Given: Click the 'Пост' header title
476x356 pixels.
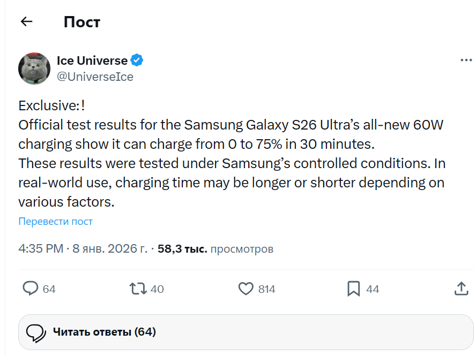Looking at the screenshot, I should point(81,22).
